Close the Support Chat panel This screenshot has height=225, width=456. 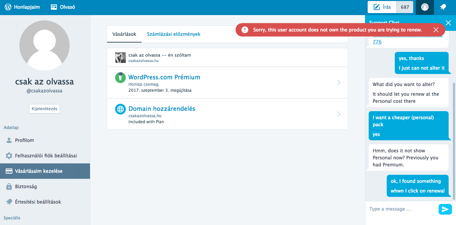(448, 23)
